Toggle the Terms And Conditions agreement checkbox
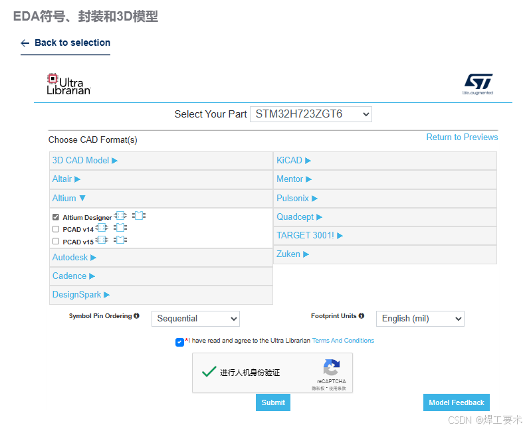527x429 pixels. tap(179, 342)
